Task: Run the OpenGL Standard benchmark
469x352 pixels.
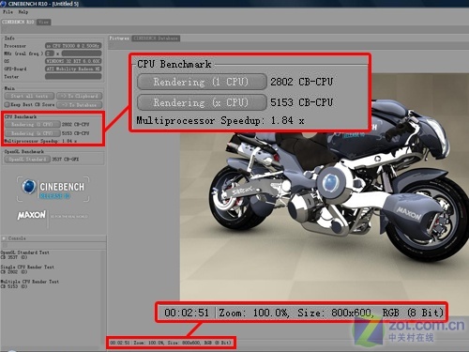Action: point(27,160)
